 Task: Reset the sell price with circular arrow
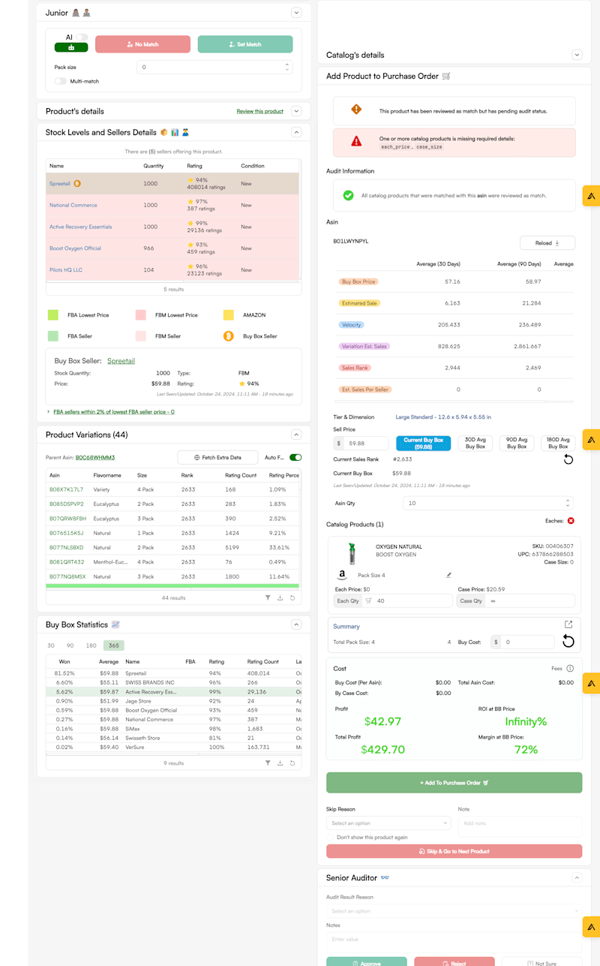tap(568, 459)
